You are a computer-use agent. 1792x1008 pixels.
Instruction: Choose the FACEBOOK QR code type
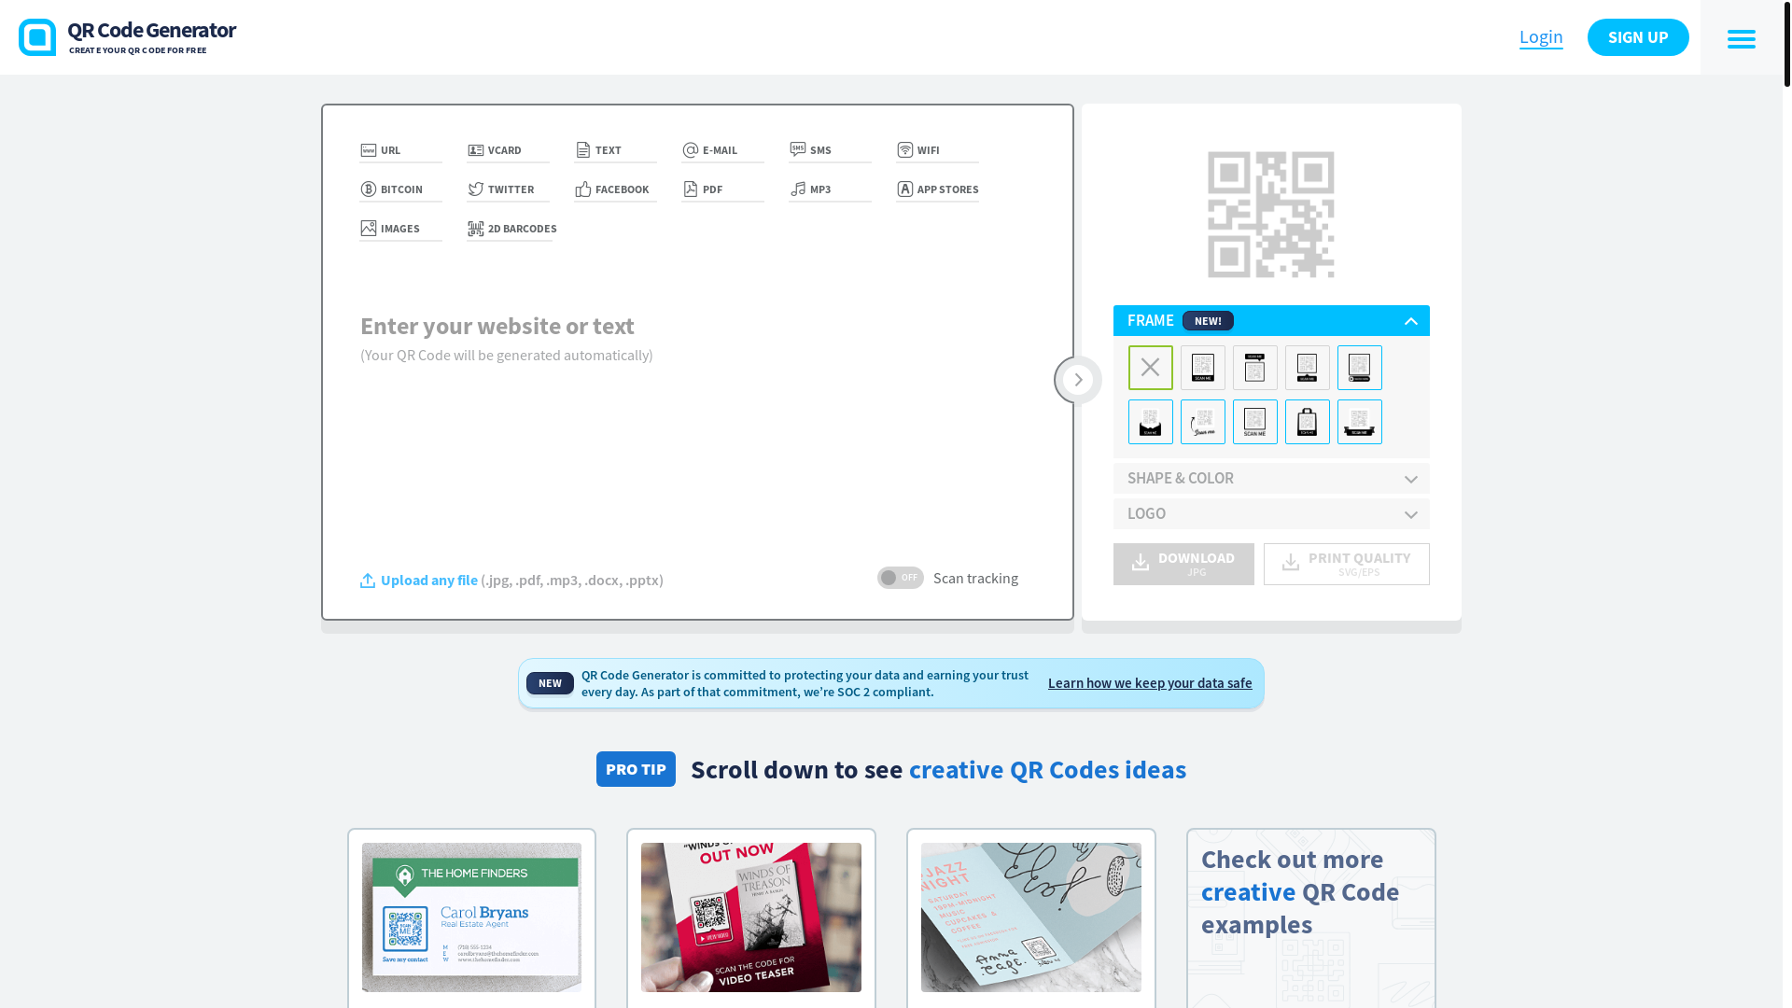pos(615,189)
